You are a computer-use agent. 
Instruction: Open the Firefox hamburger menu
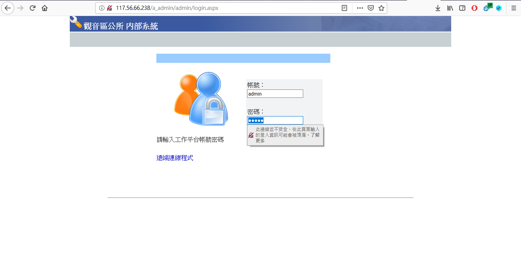513,8
